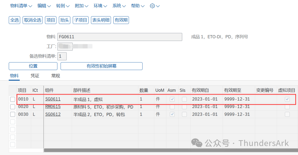Select the row checkbox for item 0020
Screen dimensions: 298x155
(x=13, y=107)
